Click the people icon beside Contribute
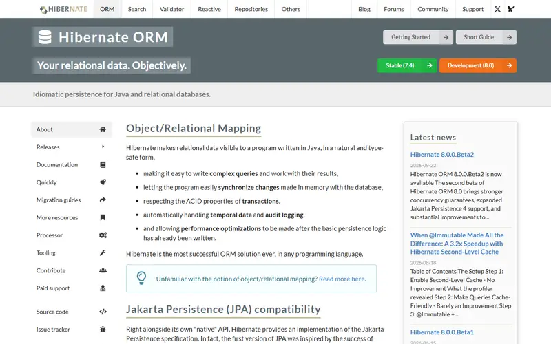Screen dimensions: 551x344 coord(103,270)
